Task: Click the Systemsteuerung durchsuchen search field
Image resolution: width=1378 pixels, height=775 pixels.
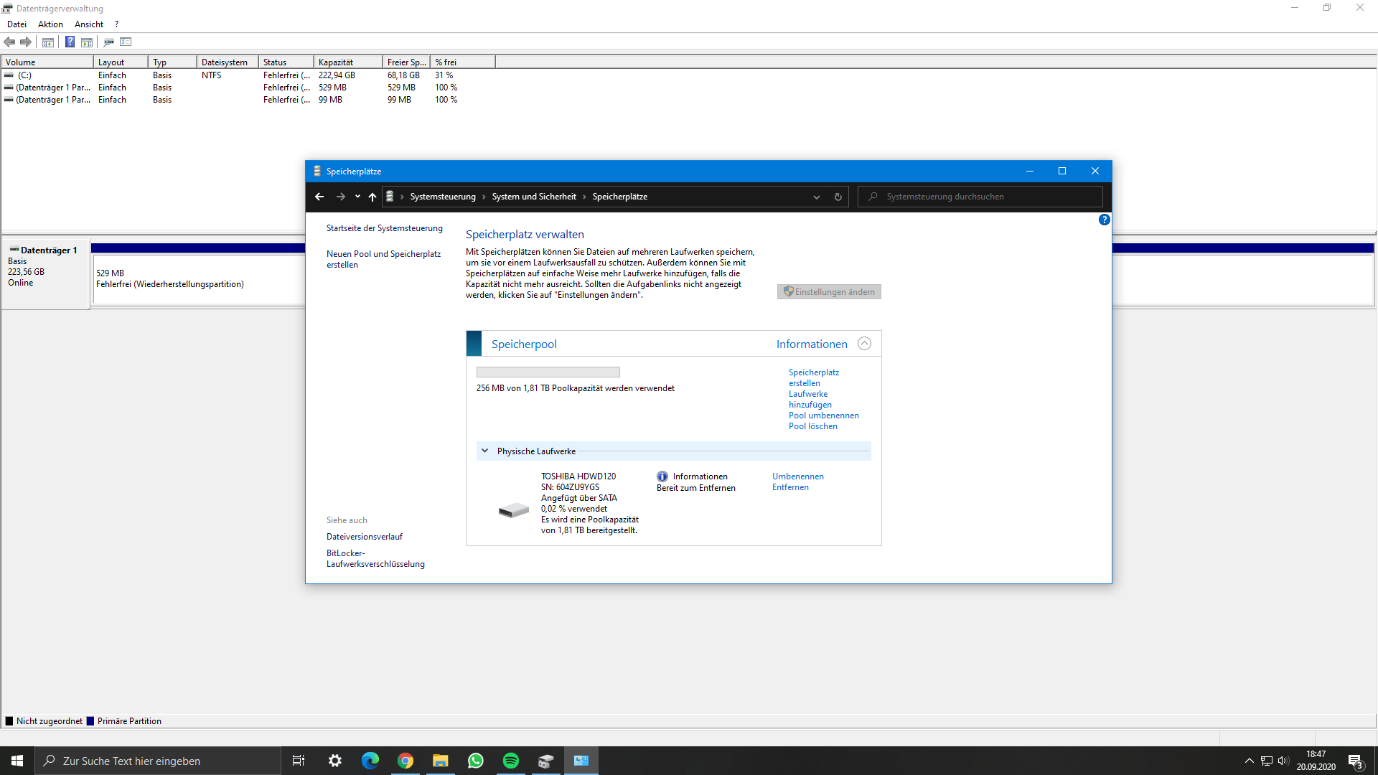Action: click(980, 196)
